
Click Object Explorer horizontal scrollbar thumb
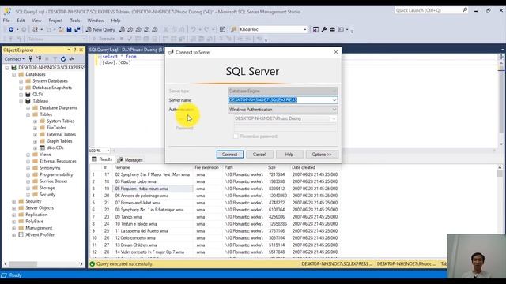(x=23, y=264)
